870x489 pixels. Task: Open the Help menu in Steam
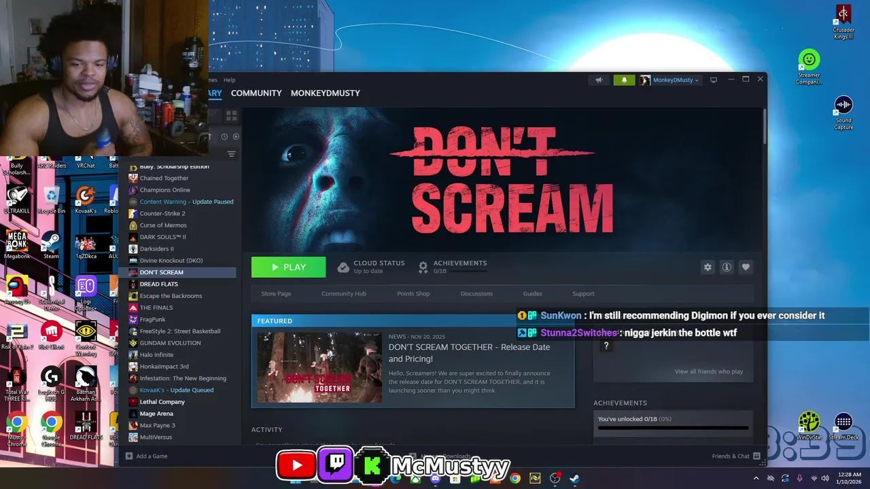[230, 80]
